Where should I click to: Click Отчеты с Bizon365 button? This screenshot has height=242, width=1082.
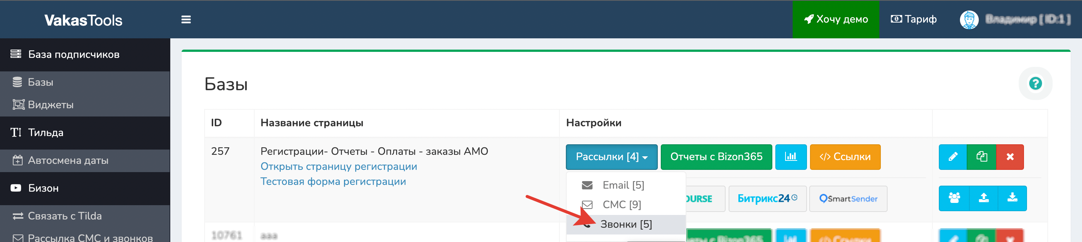(716, 157)
